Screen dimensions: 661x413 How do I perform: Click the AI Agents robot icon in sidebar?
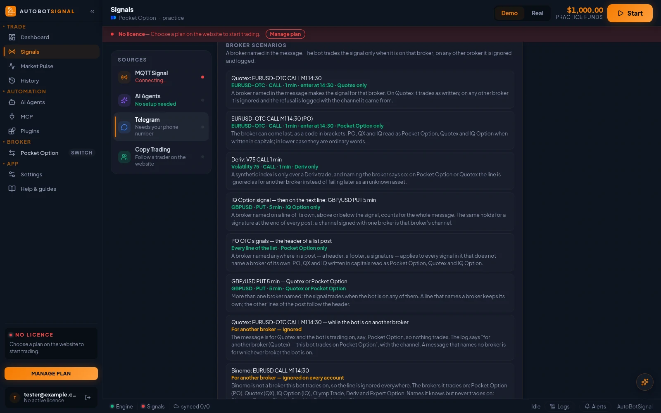tap(12, 102)
